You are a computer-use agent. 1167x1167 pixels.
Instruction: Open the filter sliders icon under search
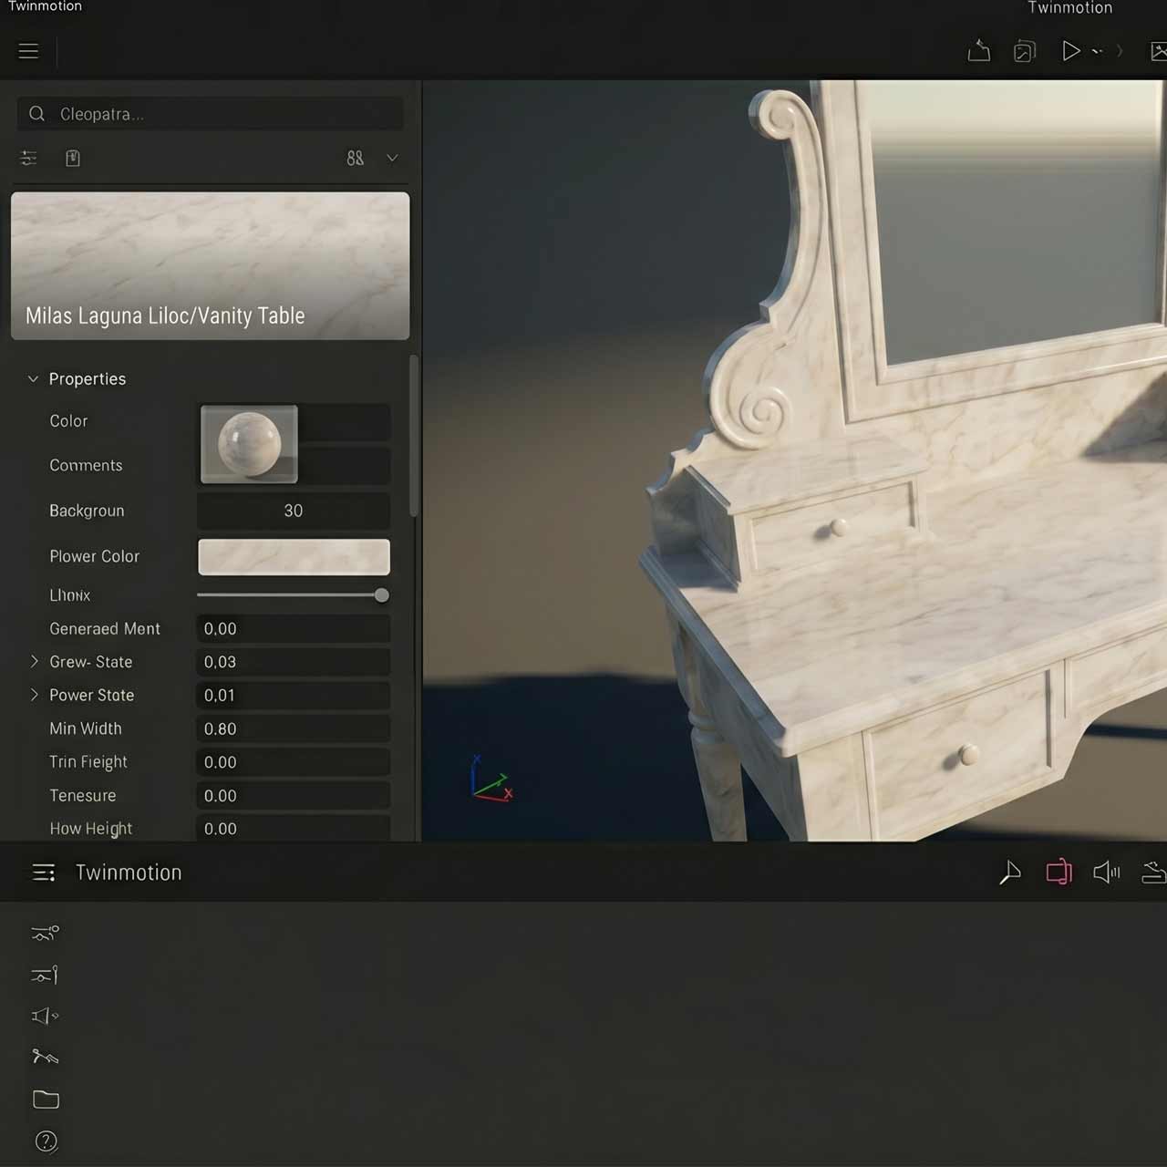pyautogui.click(x=29, y=159)
